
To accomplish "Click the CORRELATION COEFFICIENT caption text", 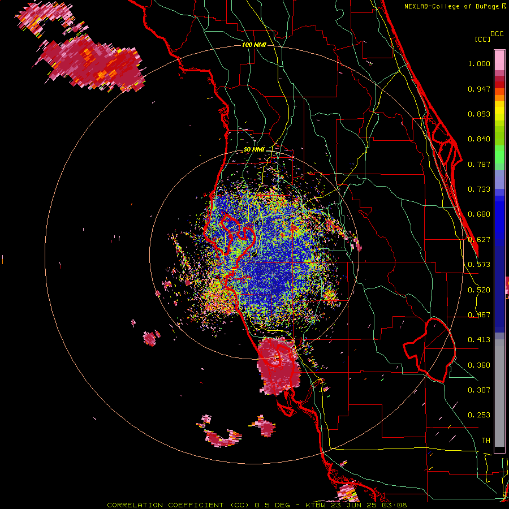I will tap(165, 505).
